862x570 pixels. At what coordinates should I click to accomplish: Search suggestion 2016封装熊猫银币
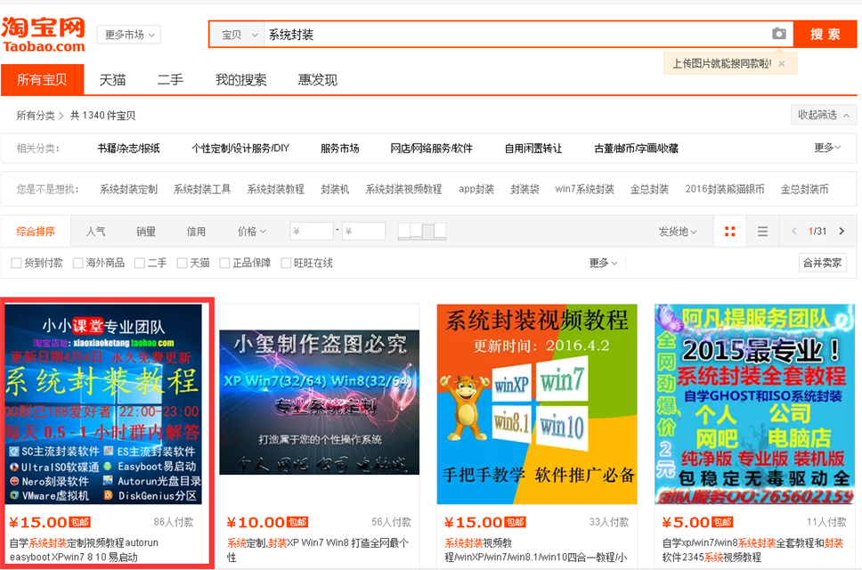click(725, 190)
